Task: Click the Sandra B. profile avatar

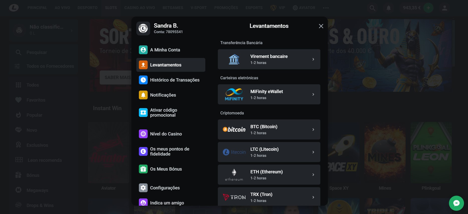Action: pos(143,28)
